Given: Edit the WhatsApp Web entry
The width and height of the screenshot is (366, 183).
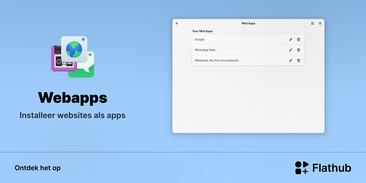Looking at the screenshot, I should pos(291,50).
